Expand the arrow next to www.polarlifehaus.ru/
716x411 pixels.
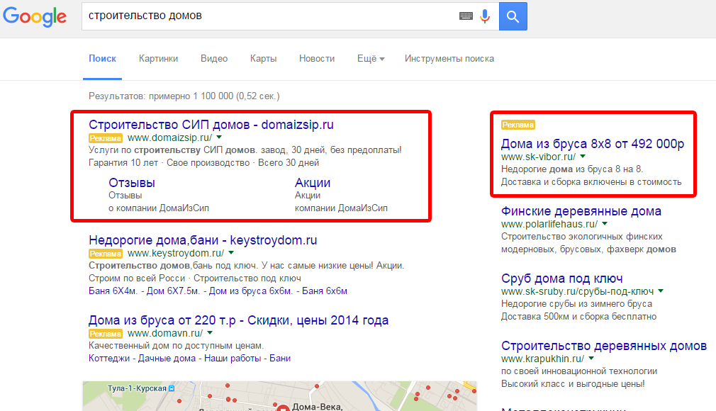605,224
